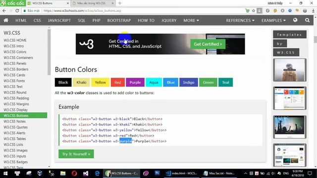Open W3.CSS Tables in sidebar
Image resolution: width=317 pixels, height=178 pixels.
click(x=14, y=139)
